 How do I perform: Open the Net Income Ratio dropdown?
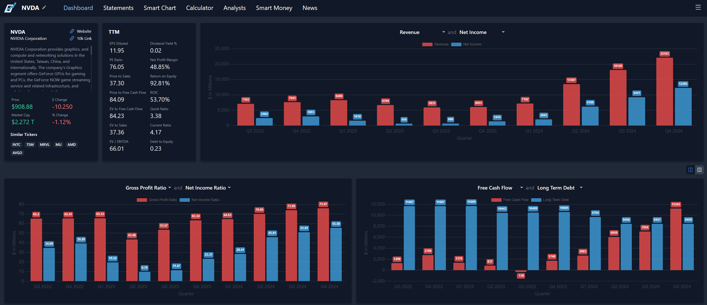tap(208, 187)
